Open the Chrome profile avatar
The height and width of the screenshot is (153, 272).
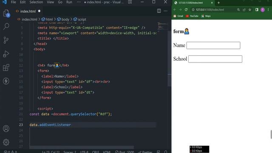coord(263,10)
